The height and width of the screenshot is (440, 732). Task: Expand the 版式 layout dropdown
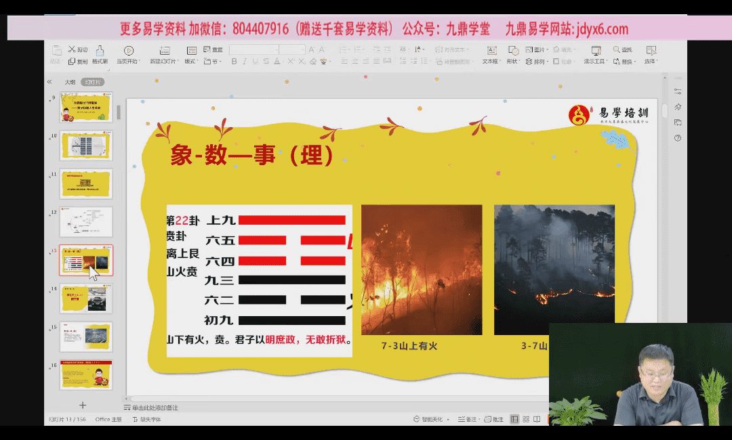pyautogui.click(x=190, y=61)
